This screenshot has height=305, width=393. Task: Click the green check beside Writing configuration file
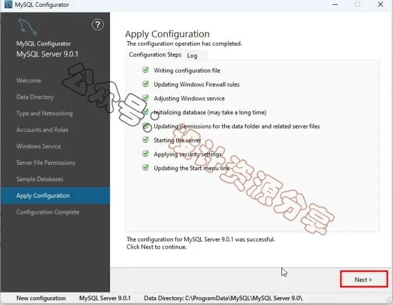pyautogui.click(x=145, y=70)
